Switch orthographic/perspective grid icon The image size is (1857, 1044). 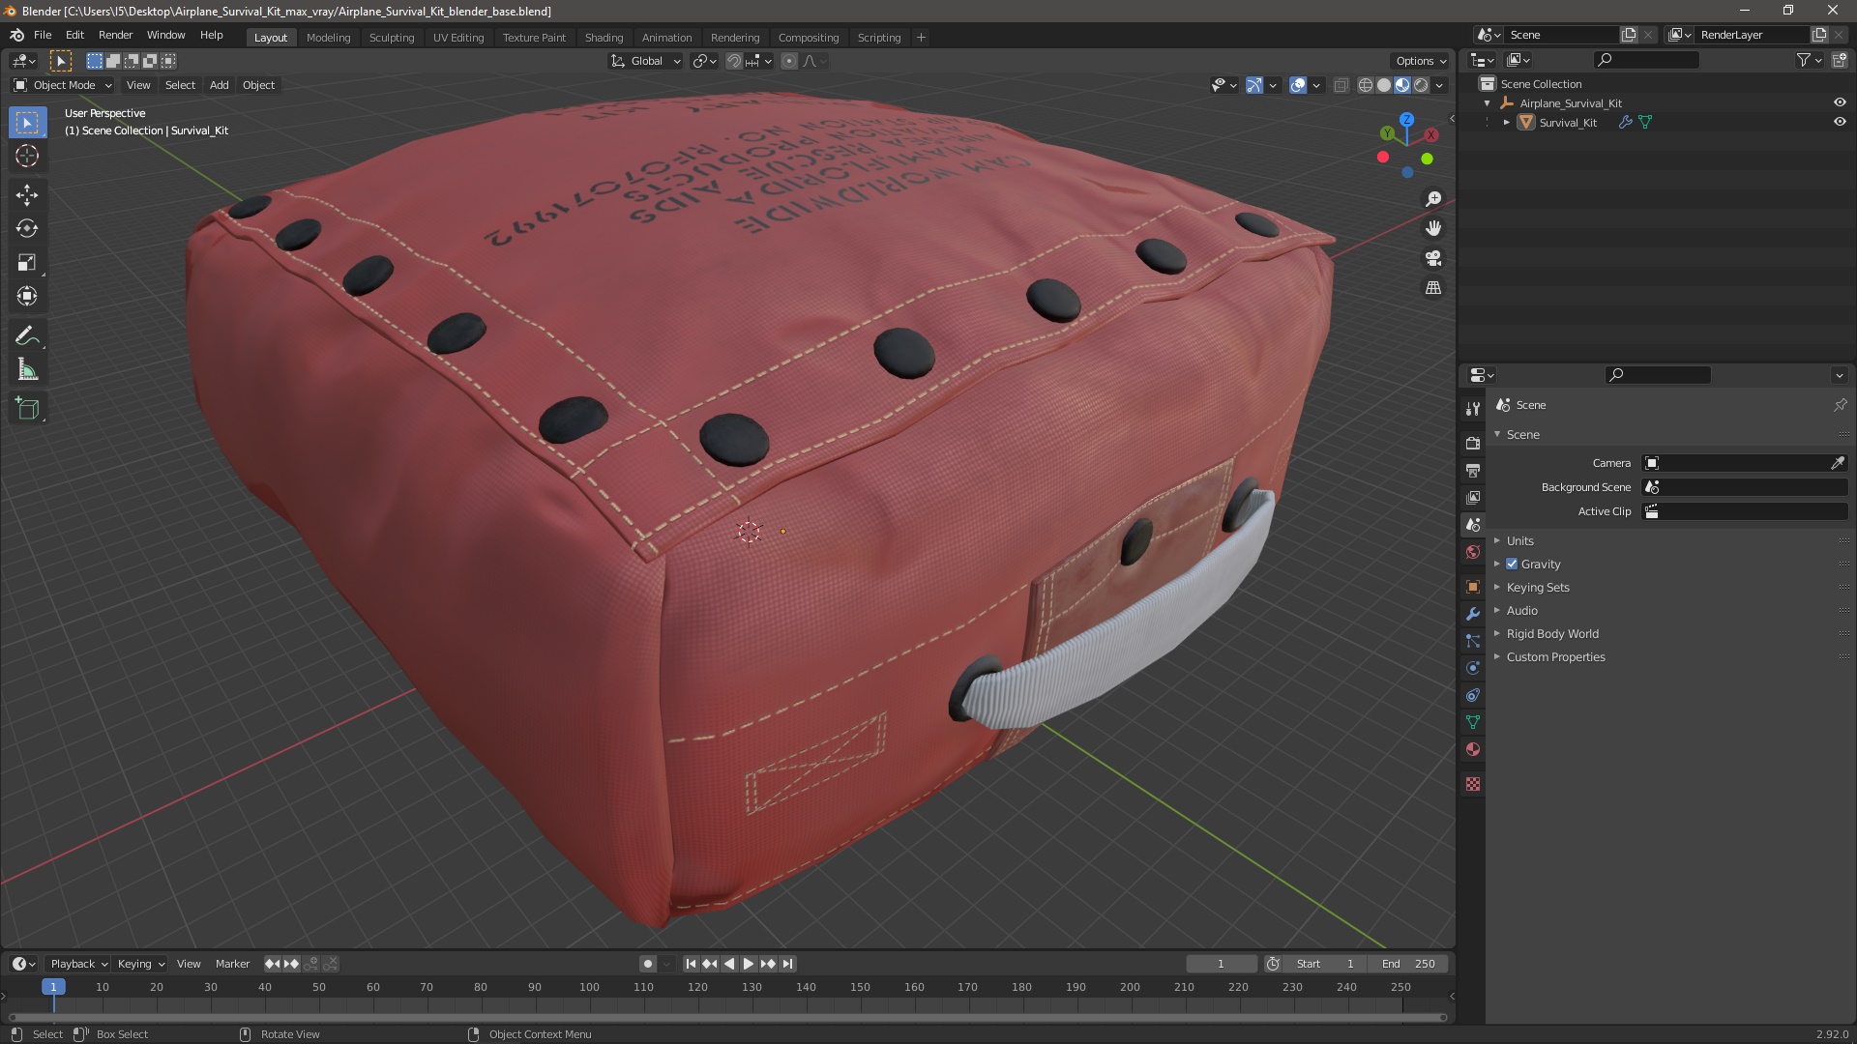tap(1433, 288)
